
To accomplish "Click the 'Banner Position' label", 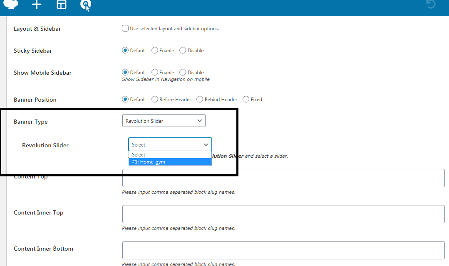I will point(35,100).
